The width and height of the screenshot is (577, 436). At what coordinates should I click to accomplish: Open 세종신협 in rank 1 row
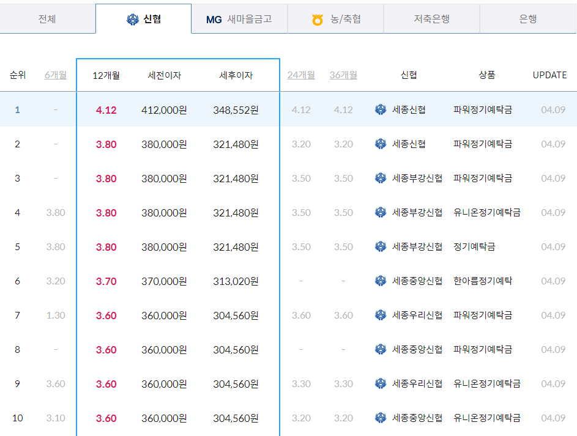pyautogui.click(x=409, y=109)
